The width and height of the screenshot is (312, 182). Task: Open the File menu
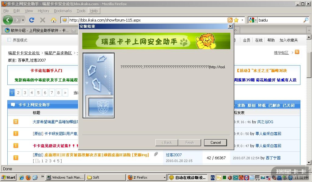tap(6, 11)
